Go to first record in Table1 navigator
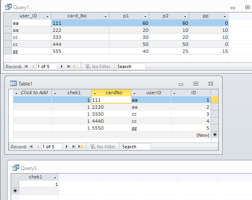 [31, 146]
